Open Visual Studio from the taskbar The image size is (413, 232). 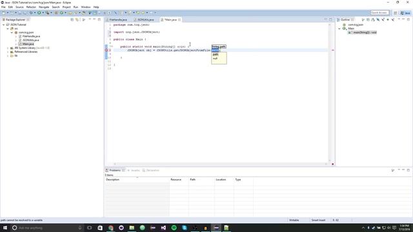coord(163,227)
